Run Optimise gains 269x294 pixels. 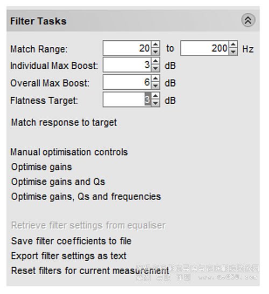pyautogui.click(x=41, y=167)
